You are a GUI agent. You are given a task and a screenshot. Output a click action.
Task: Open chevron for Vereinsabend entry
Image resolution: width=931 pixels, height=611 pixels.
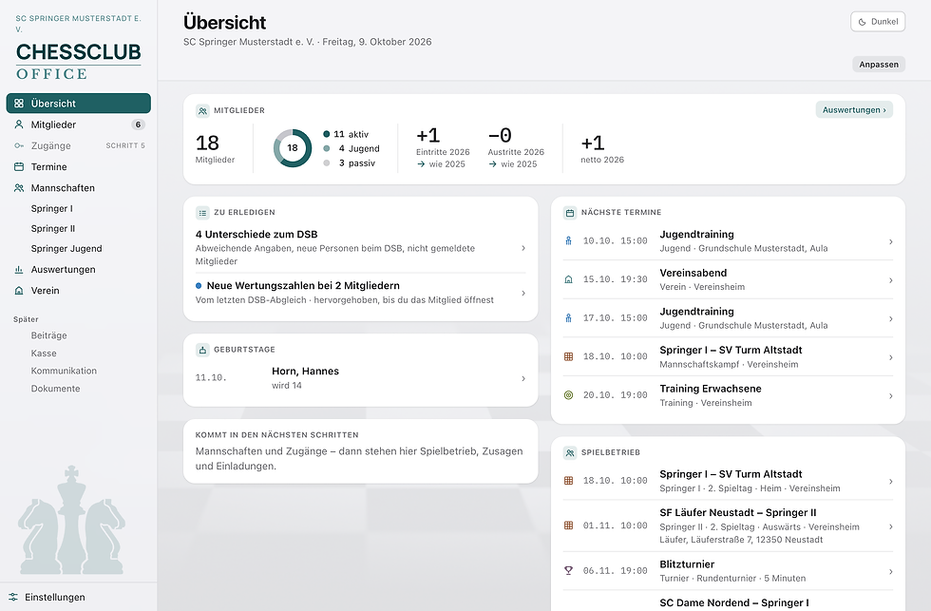pos(891,280)
